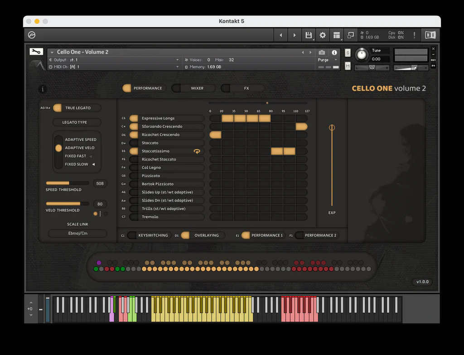The height and width of the screenshot is (355, 464).
Task: Open the Ebmaj/Cm scale link selector
Action: point(77,233)
